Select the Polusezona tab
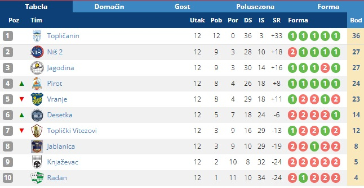This screenshot has width=364, height=188. coord(255,7)
